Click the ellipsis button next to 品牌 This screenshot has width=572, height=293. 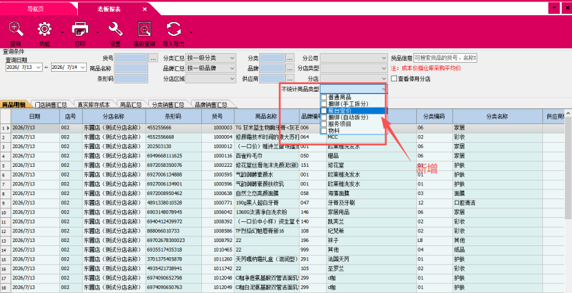[x=289, y=68]
